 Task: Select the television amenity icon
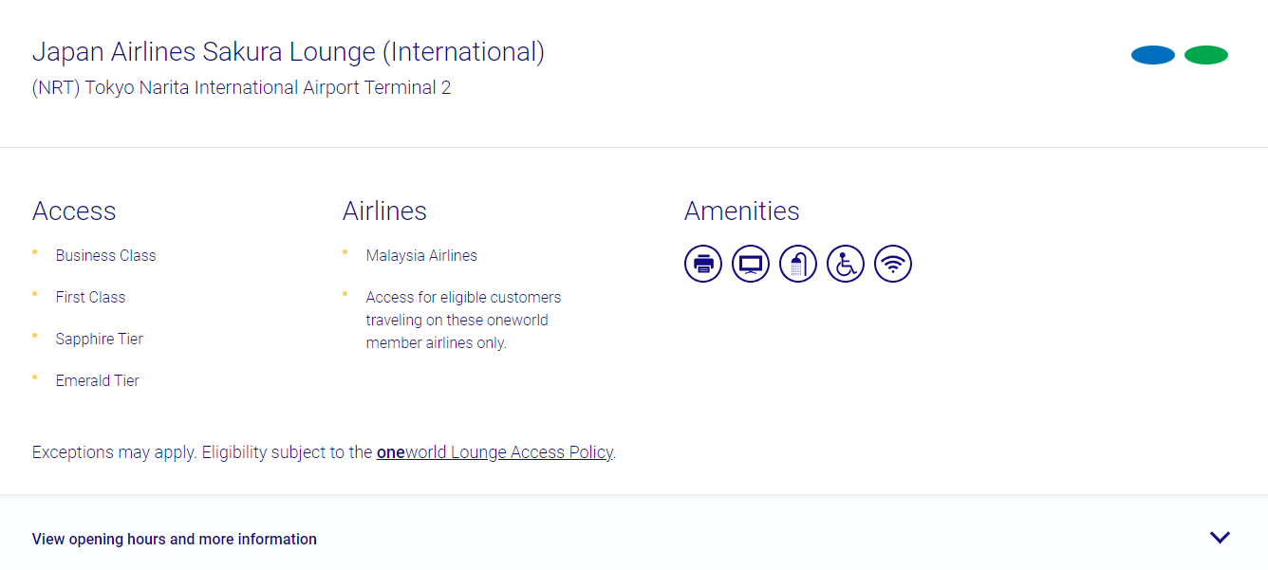coord(751,264)
